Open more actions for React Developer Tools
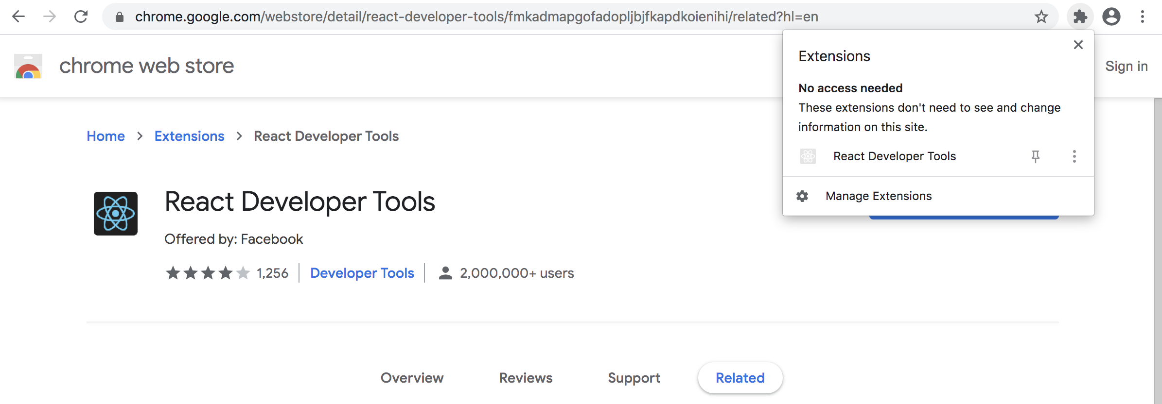This screenshot has height=404, width=1162. coord(1074,156)
